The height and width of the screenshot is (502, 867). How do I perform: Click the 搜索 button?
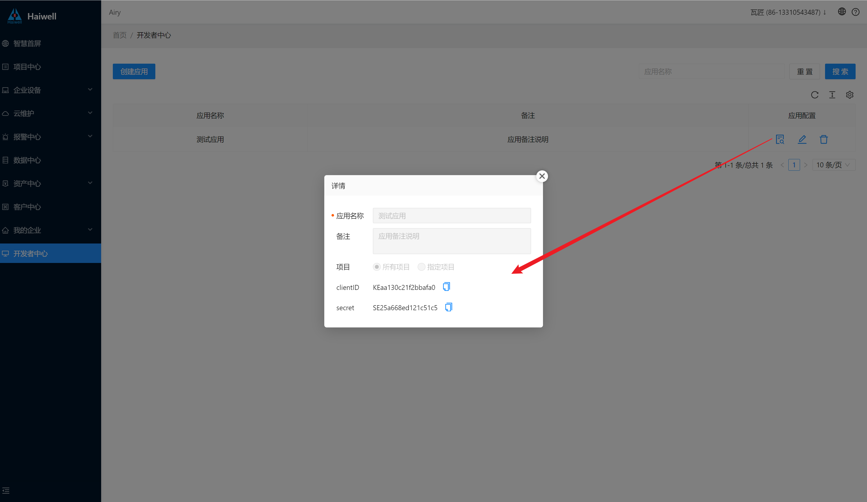coord(840,71)
